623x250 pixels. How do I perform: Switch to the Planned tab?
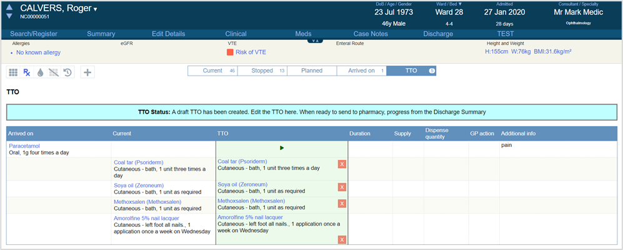(311, 71)
